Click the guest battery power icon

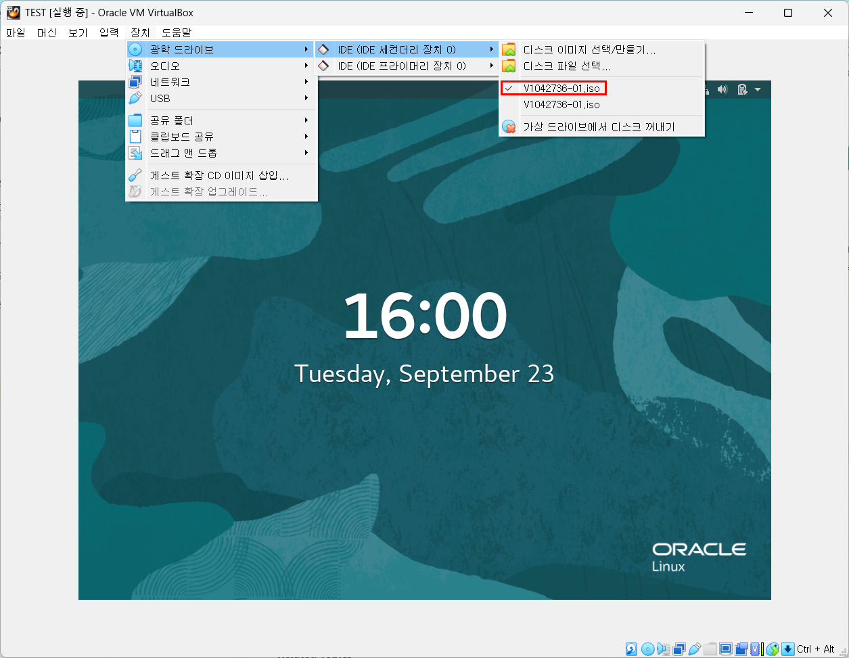point(742,89)
